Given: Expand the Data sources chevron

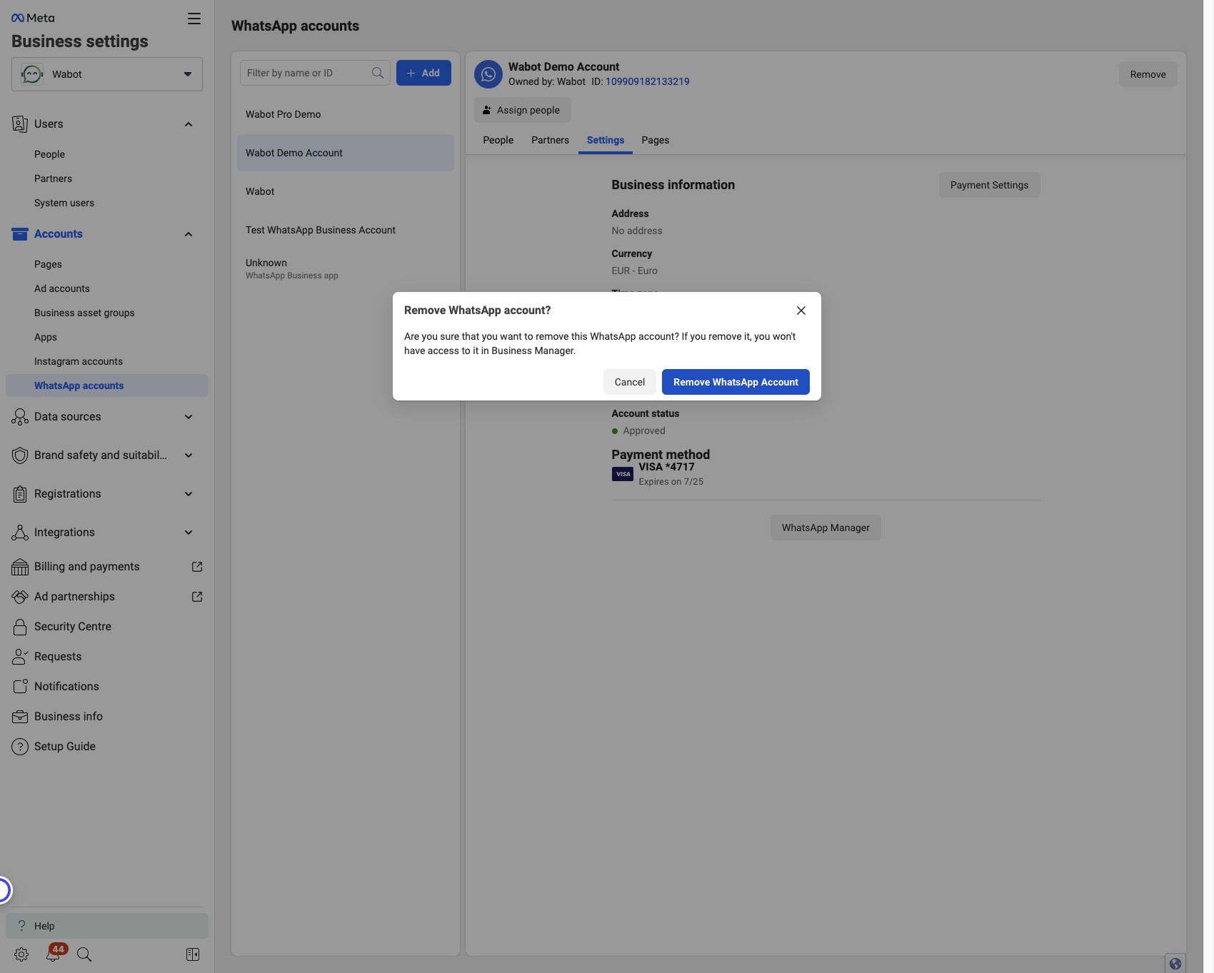Looking at the screenshot, I should (x=189, y=417).
